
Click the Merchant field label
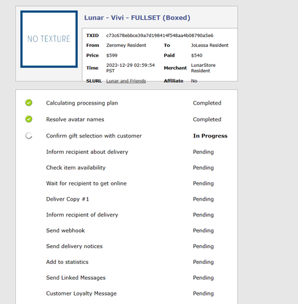(175, 68)
